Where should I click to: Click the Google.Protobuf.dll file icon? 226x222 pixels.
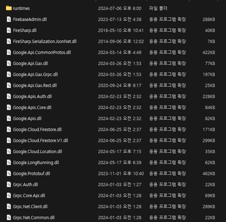9,173
